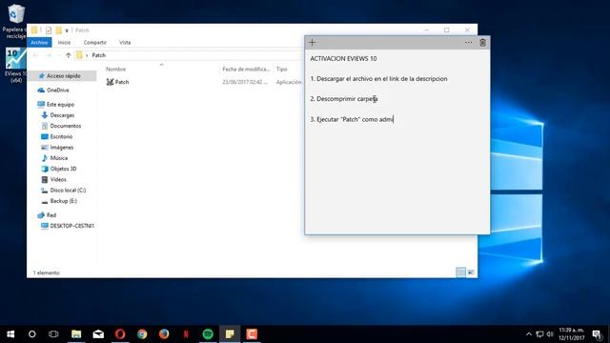
Task: Launch Opera browser from taskbar
Action: pos(120,334)
